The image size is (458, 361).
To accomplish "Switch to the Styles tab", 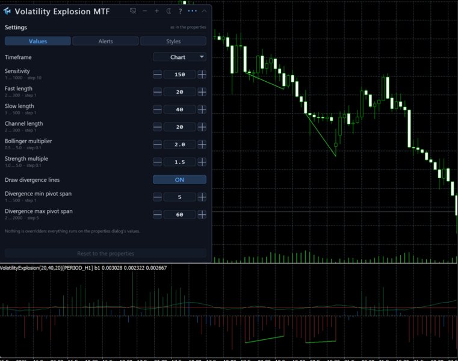I will [173, 41].
